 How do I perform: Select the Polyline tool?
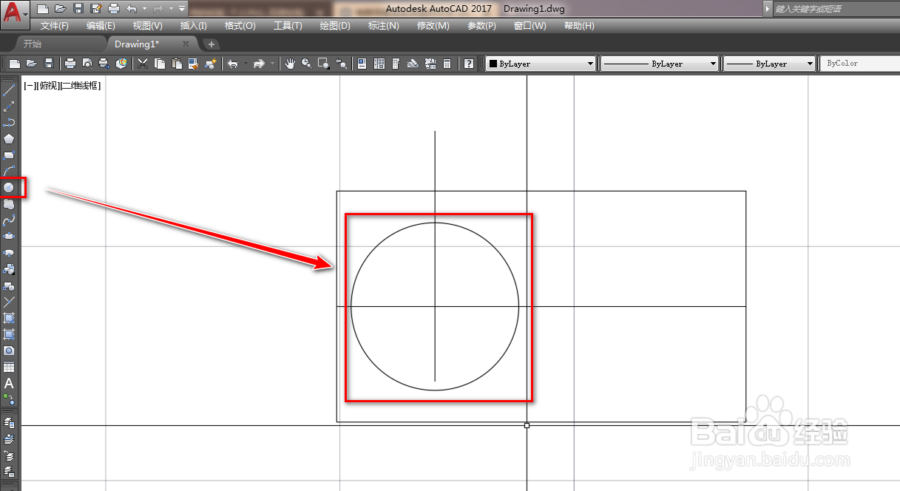tap(9, 123)
